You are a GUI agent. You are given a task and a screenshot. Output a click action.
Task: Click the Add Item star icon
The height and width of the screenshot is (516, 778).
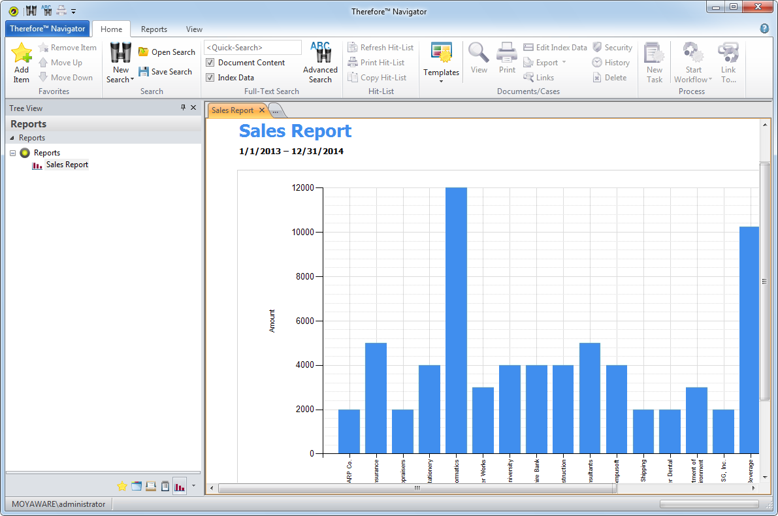(22, 54)
